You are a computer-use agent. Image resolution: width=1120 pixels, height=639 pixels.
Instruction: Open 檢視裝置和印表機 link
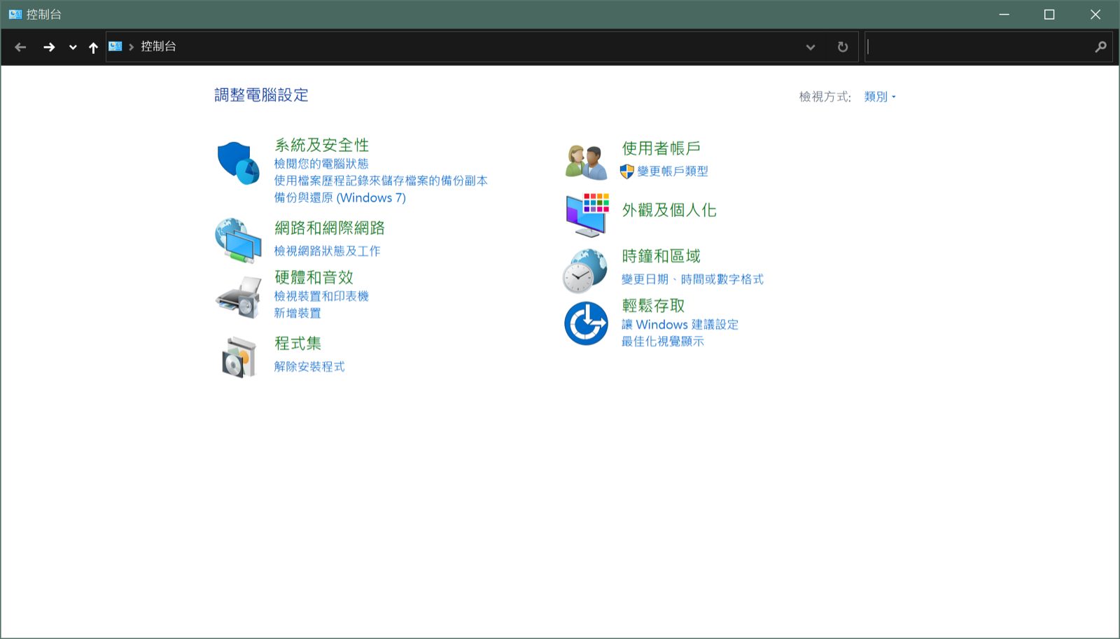321,296
